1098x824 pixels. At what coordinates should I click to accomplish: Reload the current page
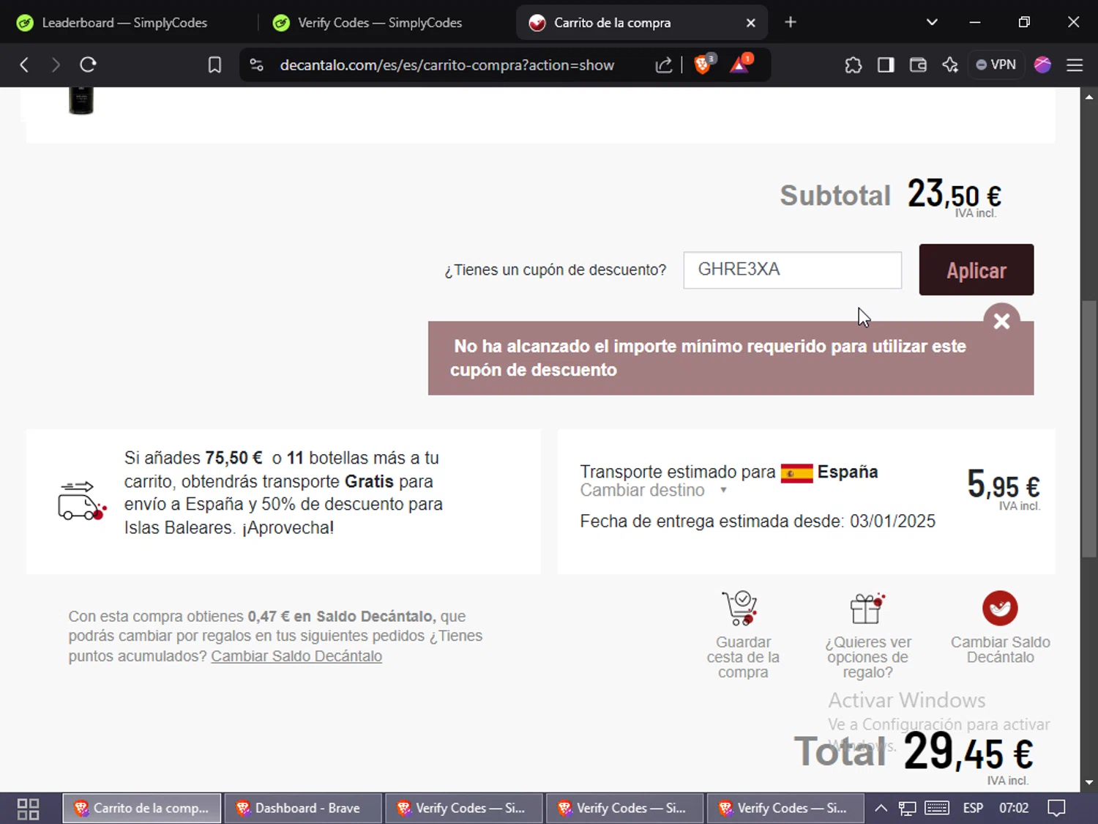tap(88, 65)
